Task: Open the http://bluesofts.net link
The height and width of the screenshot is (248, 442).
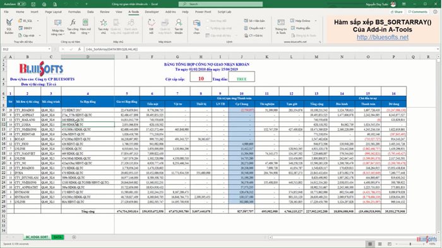Action: [383, 37]
